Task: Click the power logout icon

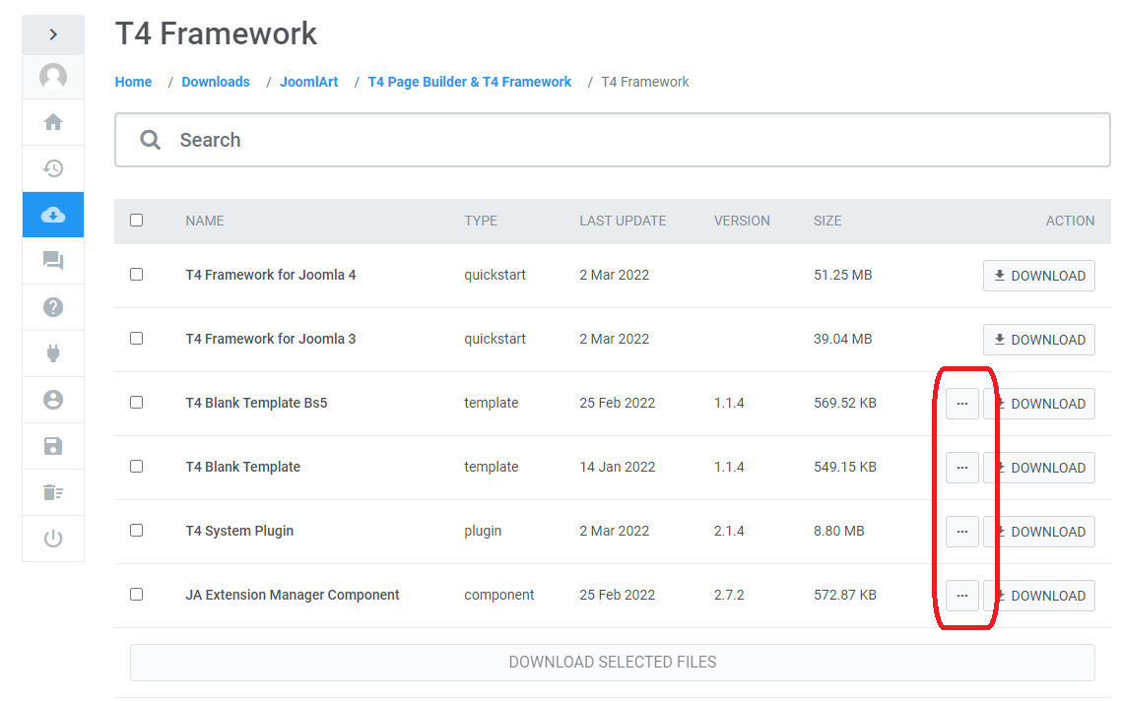Action: [x=53, y=539]
